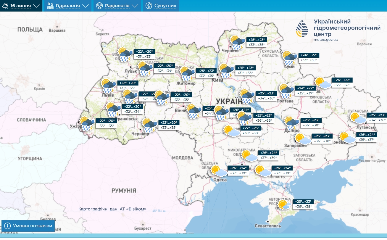Click the water waves icon beside Гідрологія
387x240 pixels.
50,6
